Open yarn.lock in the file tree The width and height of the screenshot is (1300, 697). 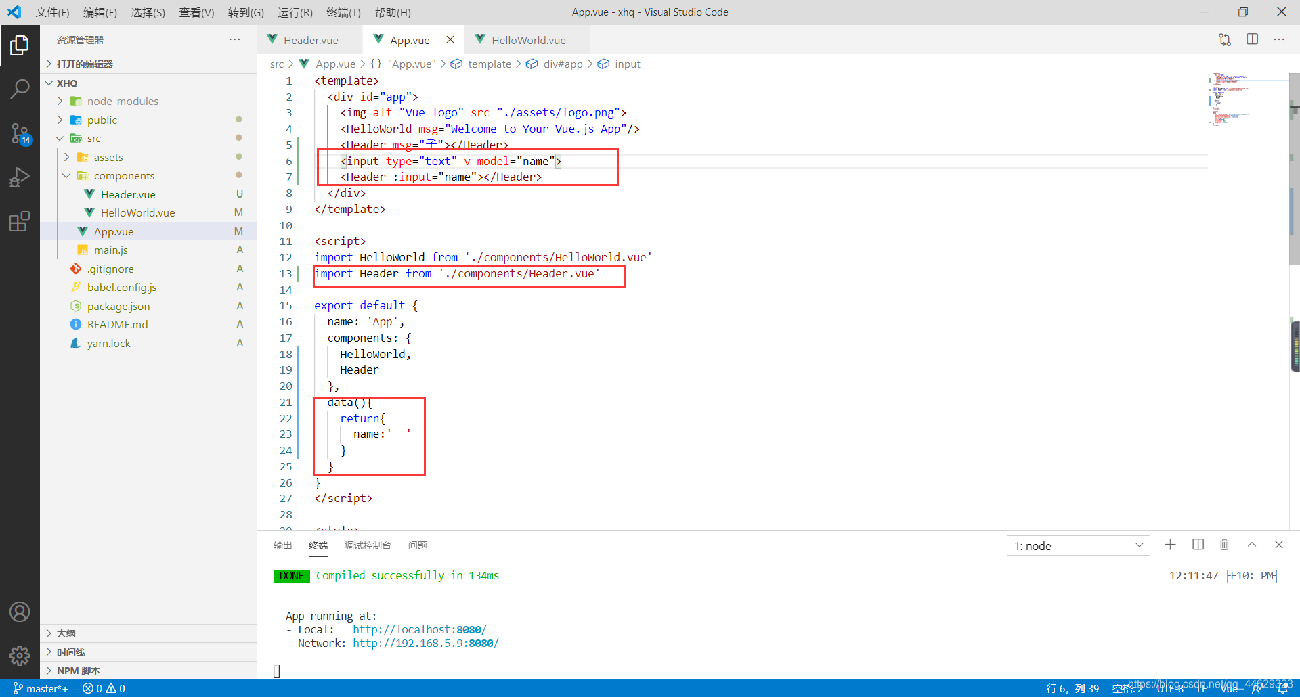(148, 343)
